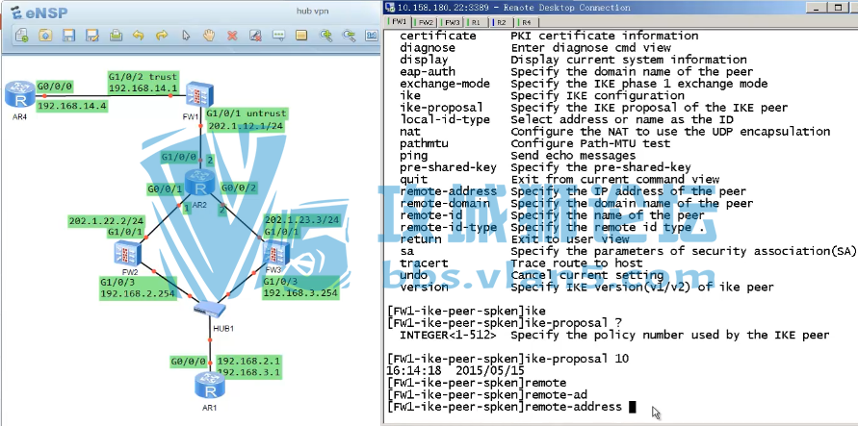Zoom out with magnifier minus icon
Screen dimensions: 858x426
(x=349, y=36)
